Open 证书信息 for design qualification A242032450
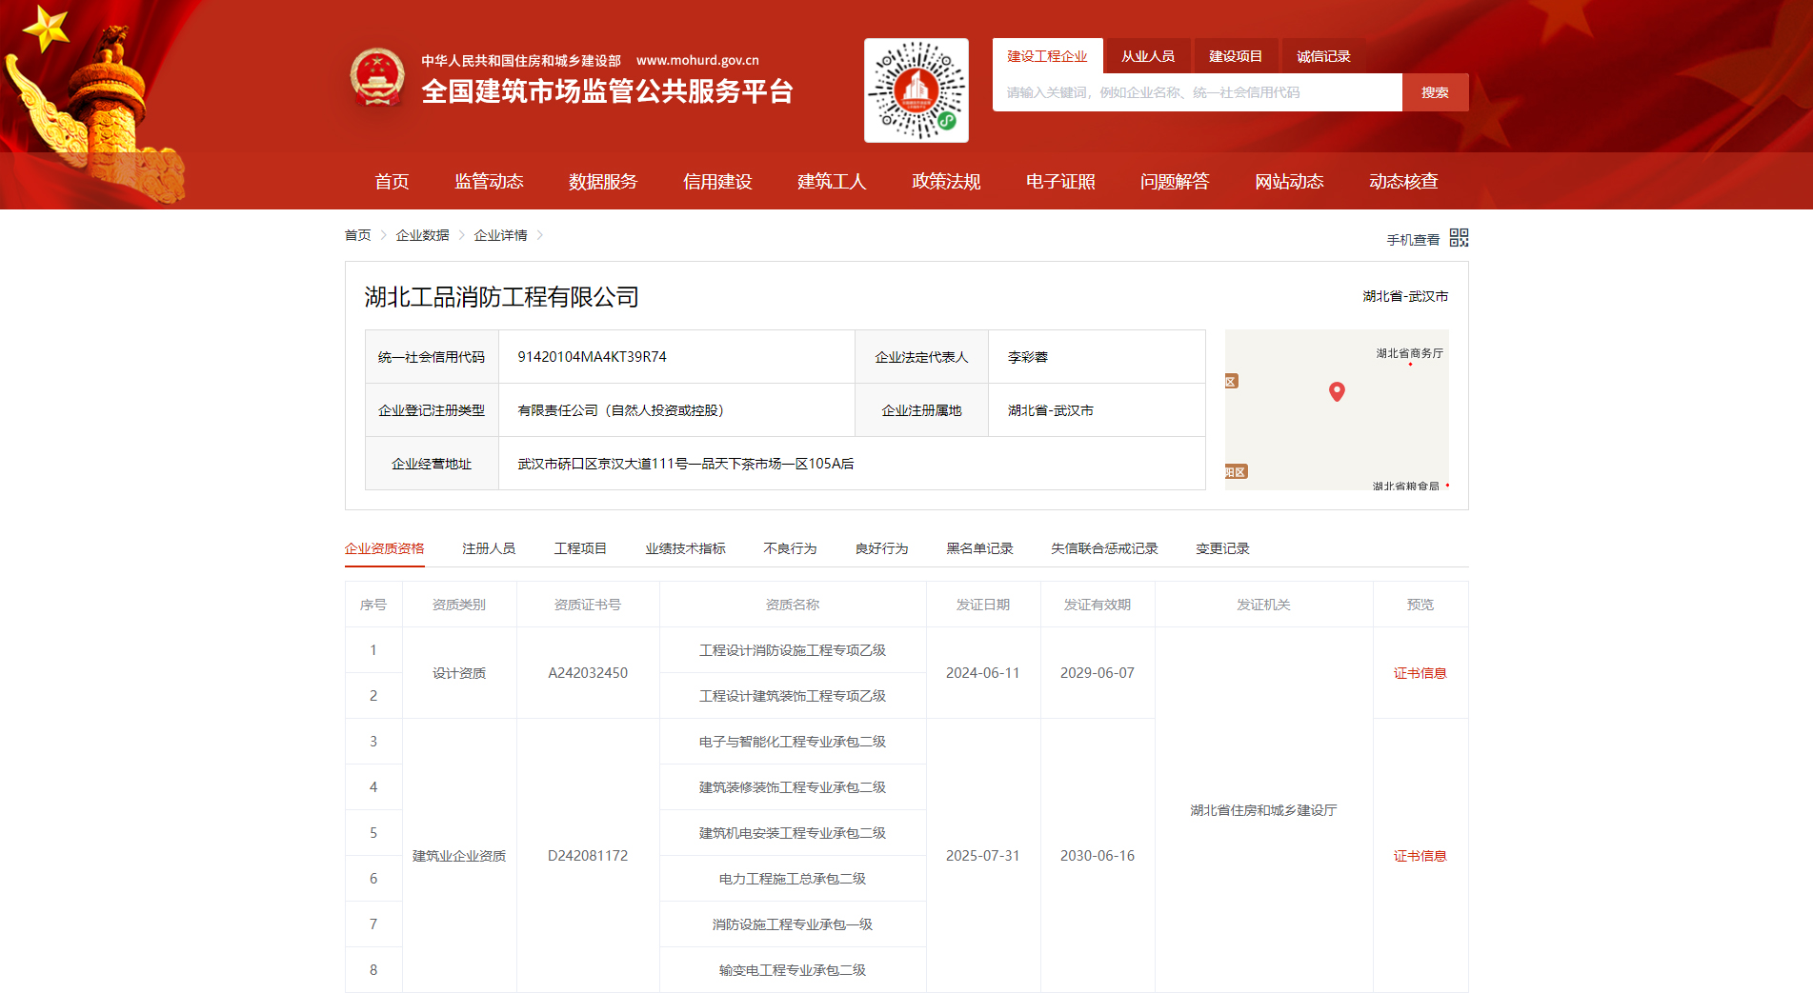1813x993 pixels. [1420, 673]
